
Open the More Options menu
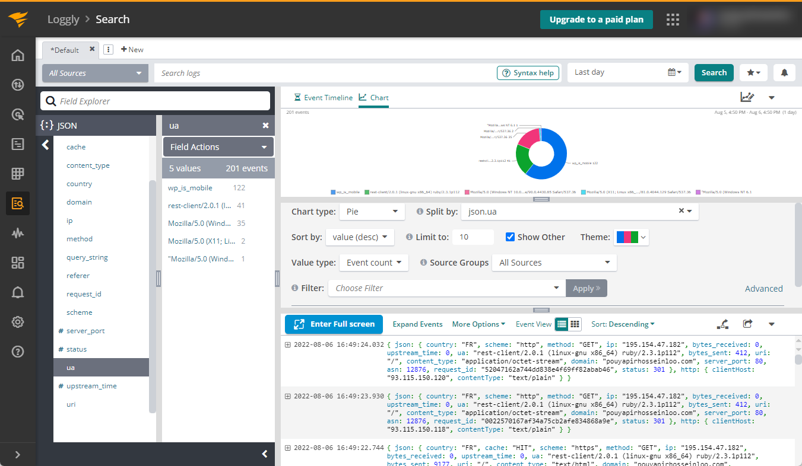(478, 324)
